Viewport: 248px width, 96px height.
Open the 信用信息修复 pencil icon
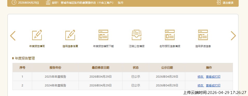(x=70, y=35)
